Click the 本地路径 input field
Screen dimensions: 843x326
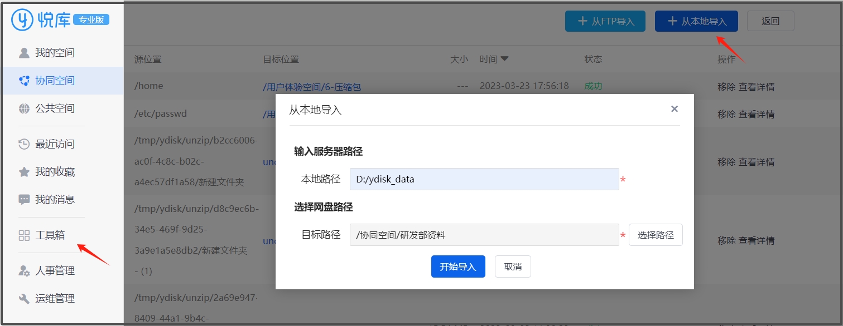coord(484,179)
